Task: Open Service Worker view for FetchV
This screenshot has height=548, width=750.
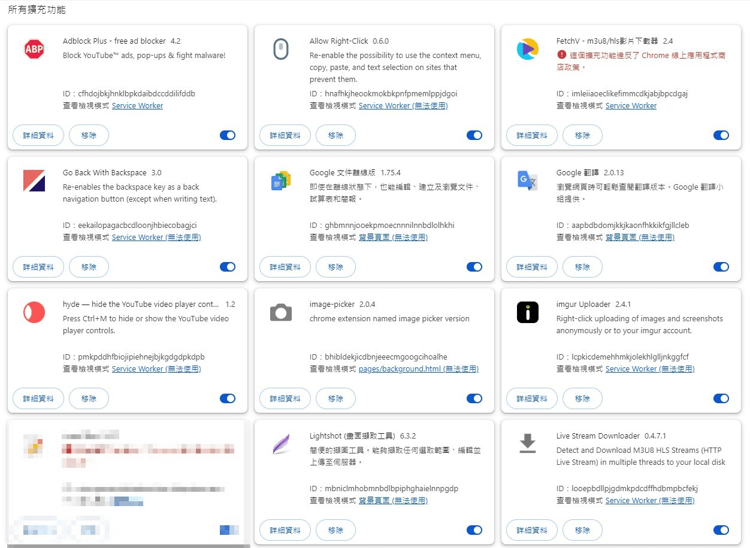Action: tap(631, 105)
